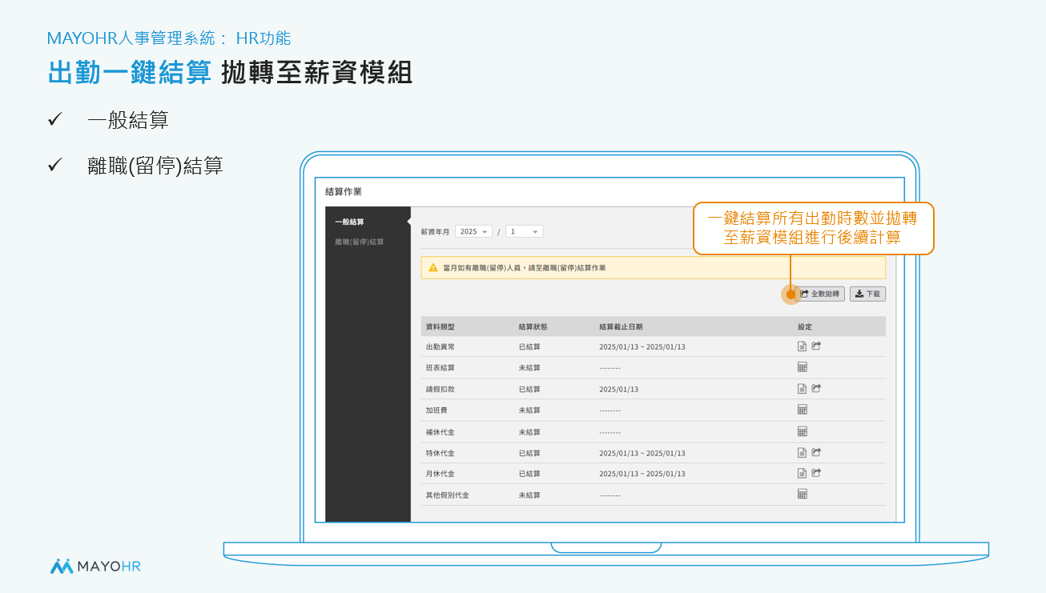This screenshot has height=593, width=1046.
Task: Click the date range in the 出勤異常 row
Action: point(642,347)
